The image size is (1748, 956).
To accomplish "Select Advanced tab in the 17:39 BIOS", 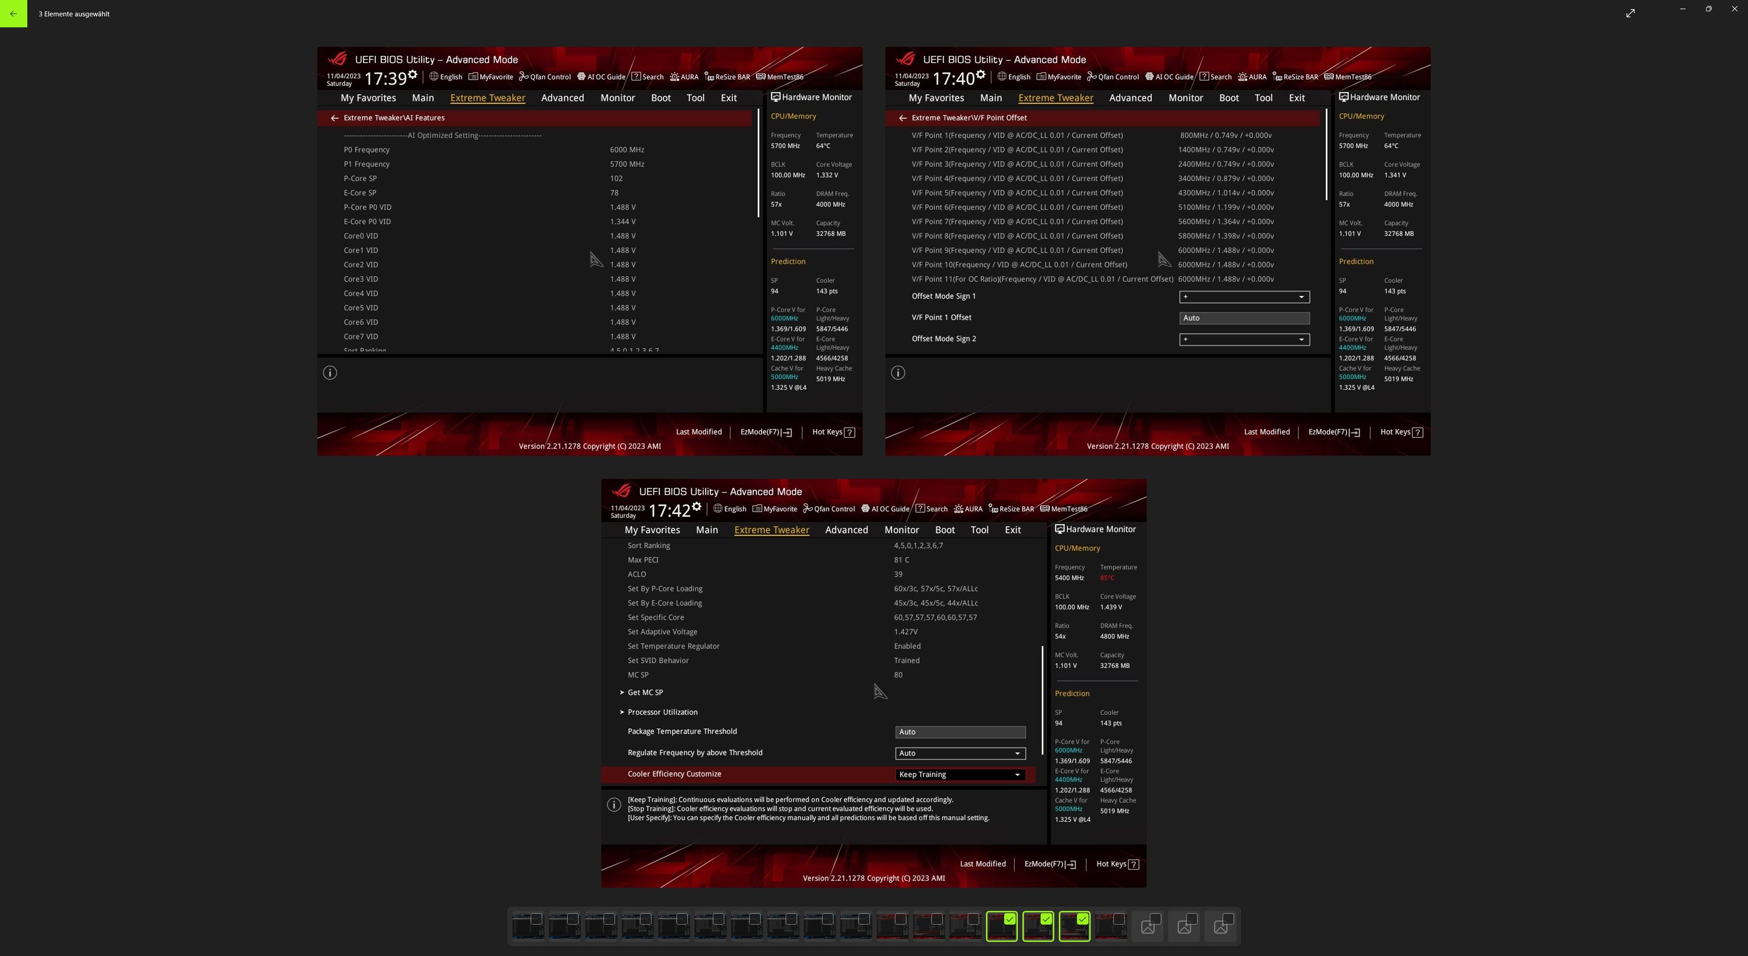I will click(x=563, y=98).
